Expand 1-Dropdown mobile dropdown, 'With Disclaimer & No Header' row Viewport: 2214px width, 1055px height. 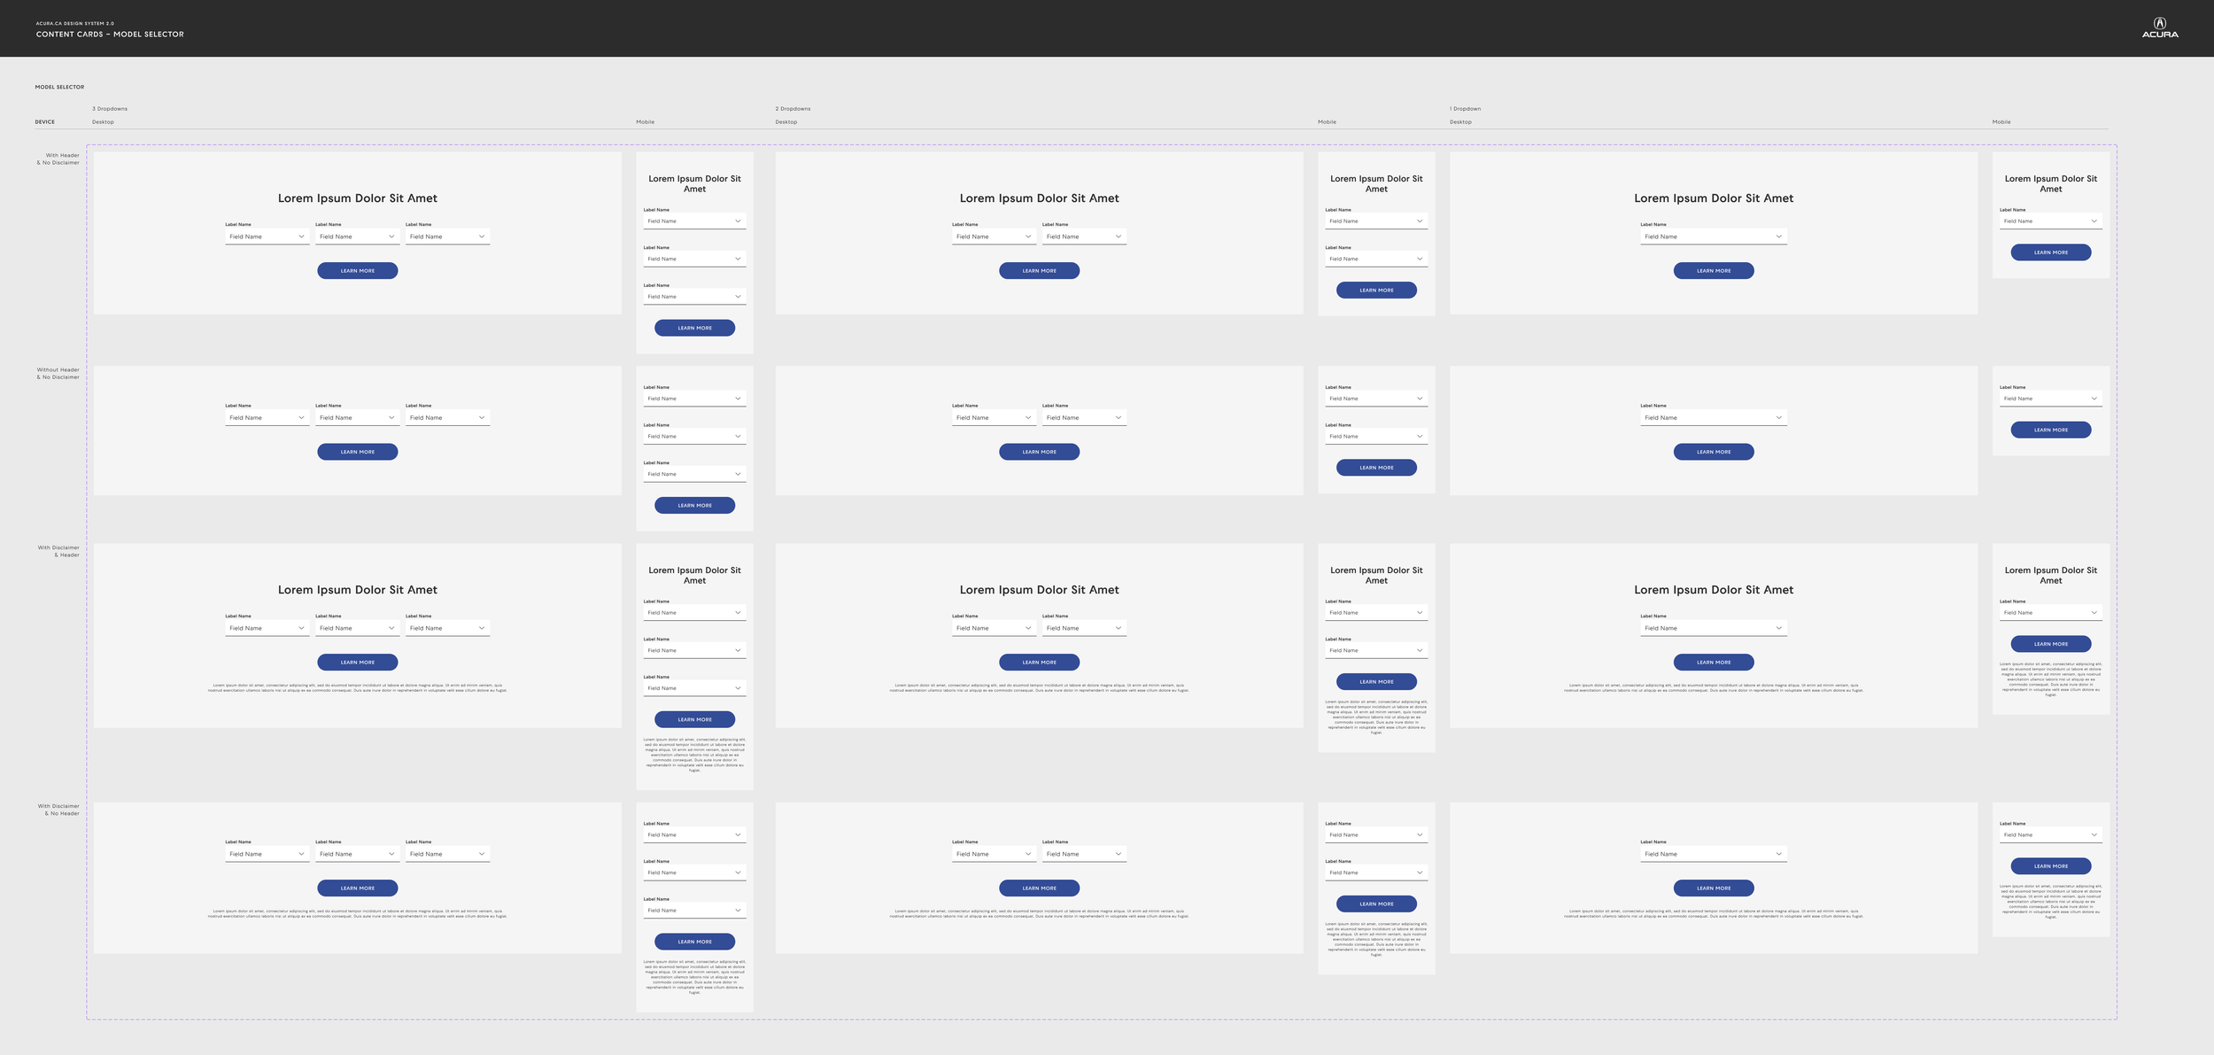click(x=2051, y=835)
